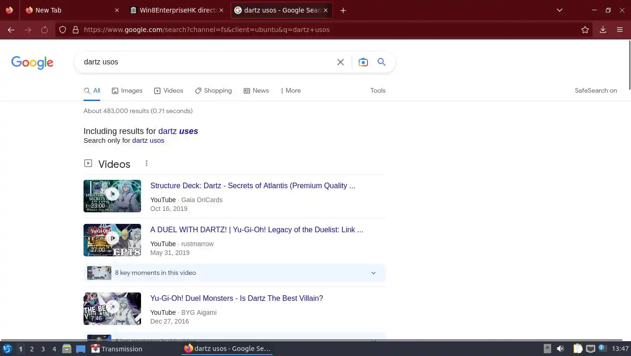
Task: Click the browser URL address bar
Action: click(x=325, y=30)
